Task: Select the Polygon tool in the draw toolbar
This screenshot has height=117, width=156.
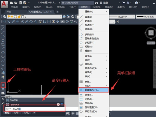Action: click(3, 40)
